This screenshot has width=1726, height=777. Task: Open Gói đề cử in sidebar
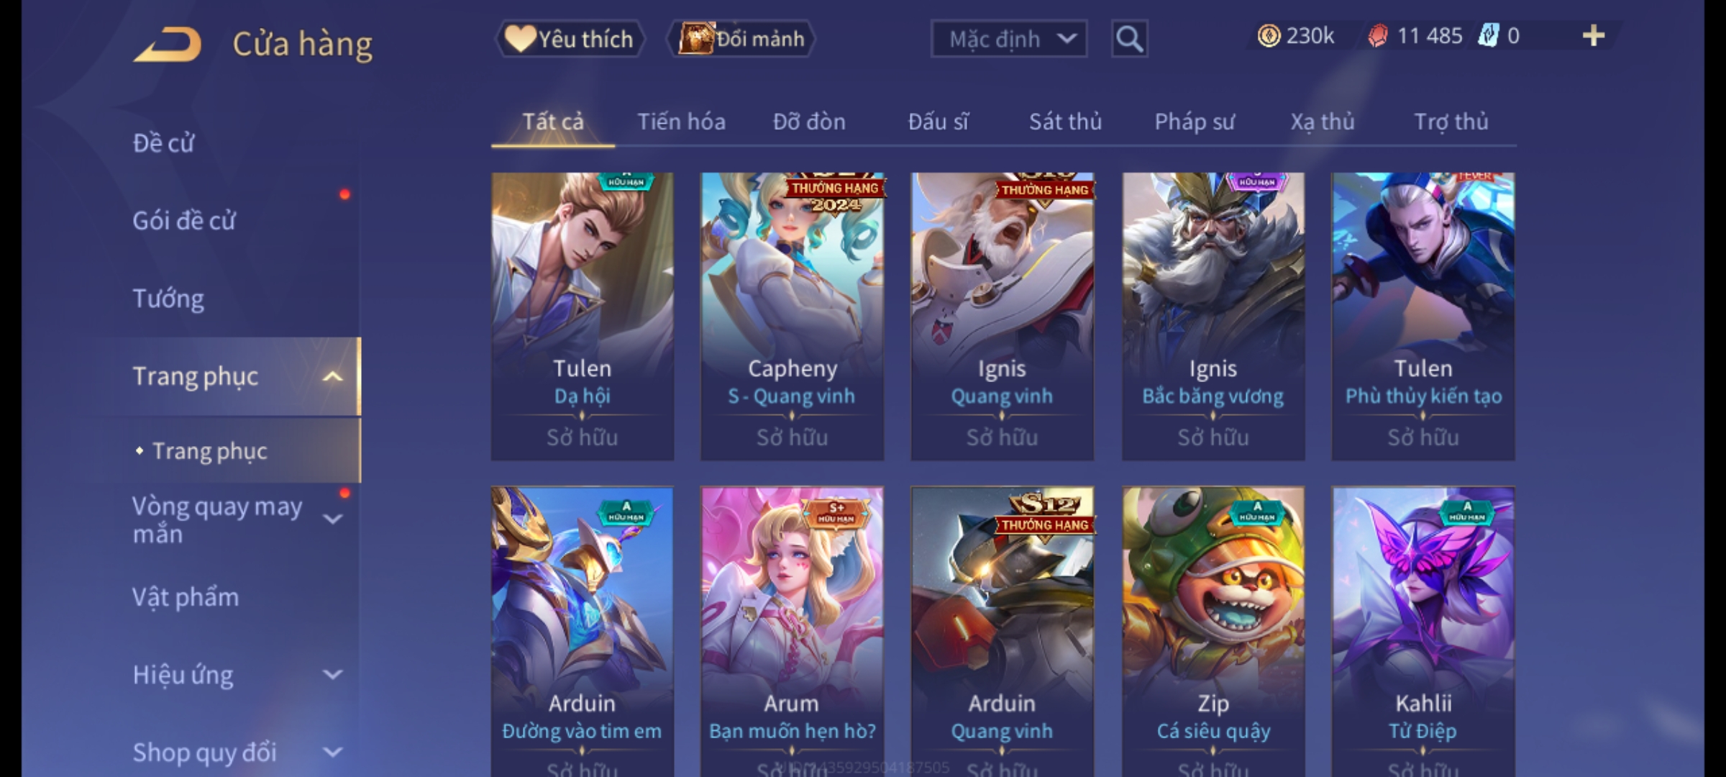pyautogui.click(x=184, y=221)
